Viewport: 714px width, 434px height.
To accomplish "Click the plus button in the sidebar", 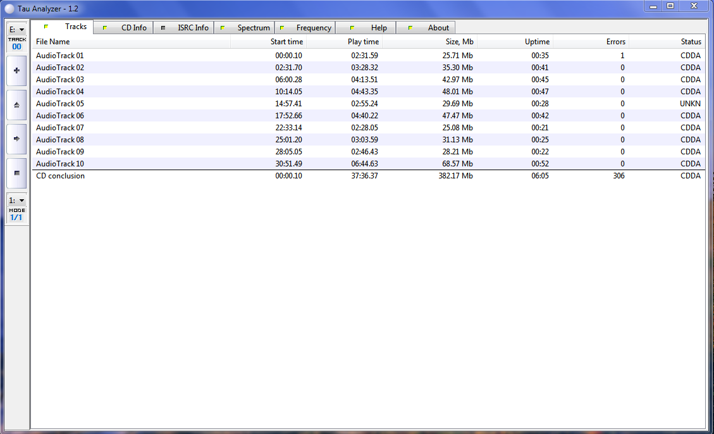I will point(16,71).
